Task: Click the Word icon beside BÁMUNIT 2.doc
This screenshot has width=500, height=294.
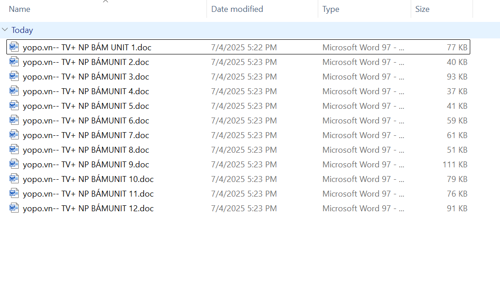Action: pyautogui.click(x=14, y=62)
